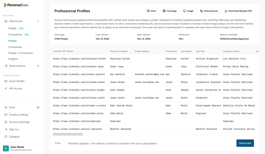
Task: Click the Subscribe button
Action: click(x=245, y=143)
